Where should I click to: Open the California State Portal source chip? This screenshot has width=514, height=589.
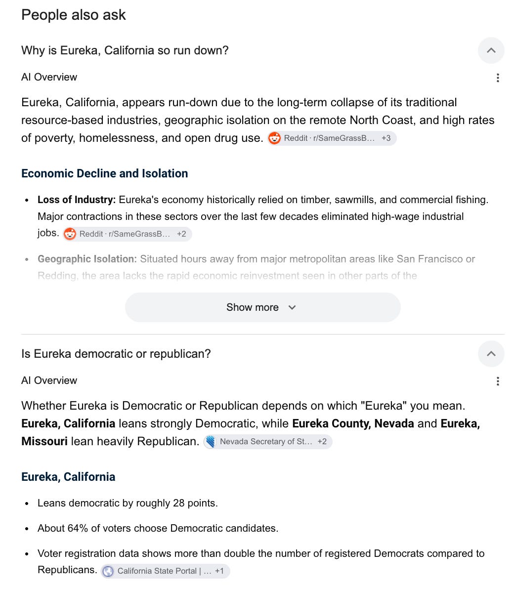pos(166,571)
